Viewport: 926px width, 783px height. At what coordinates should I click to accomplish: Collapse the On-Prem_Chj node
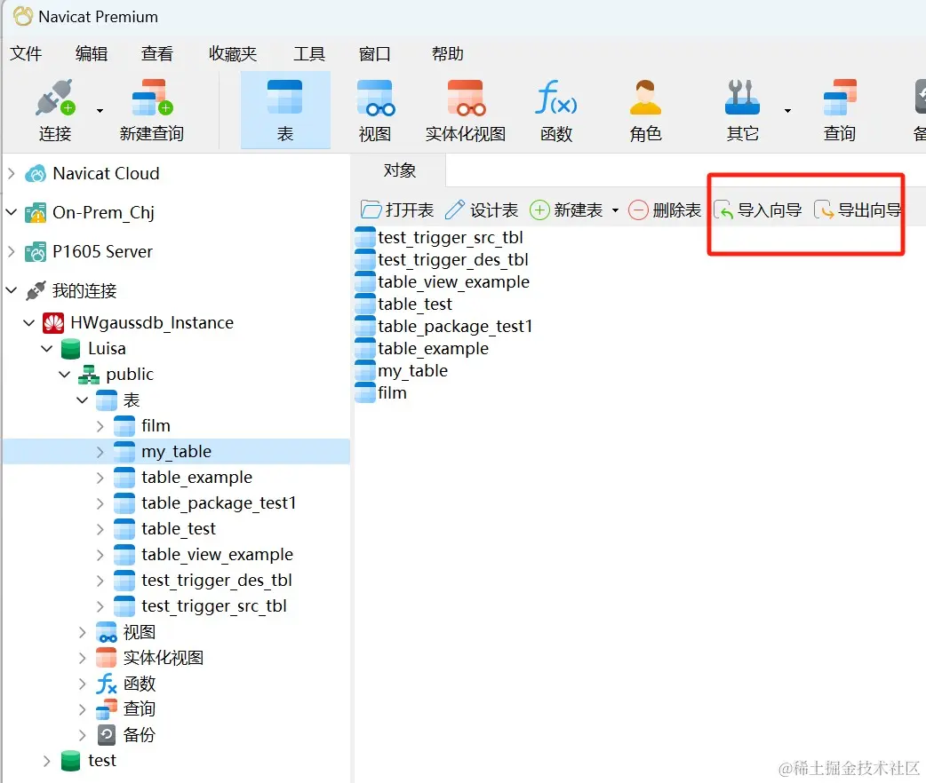tap(12, 211)
